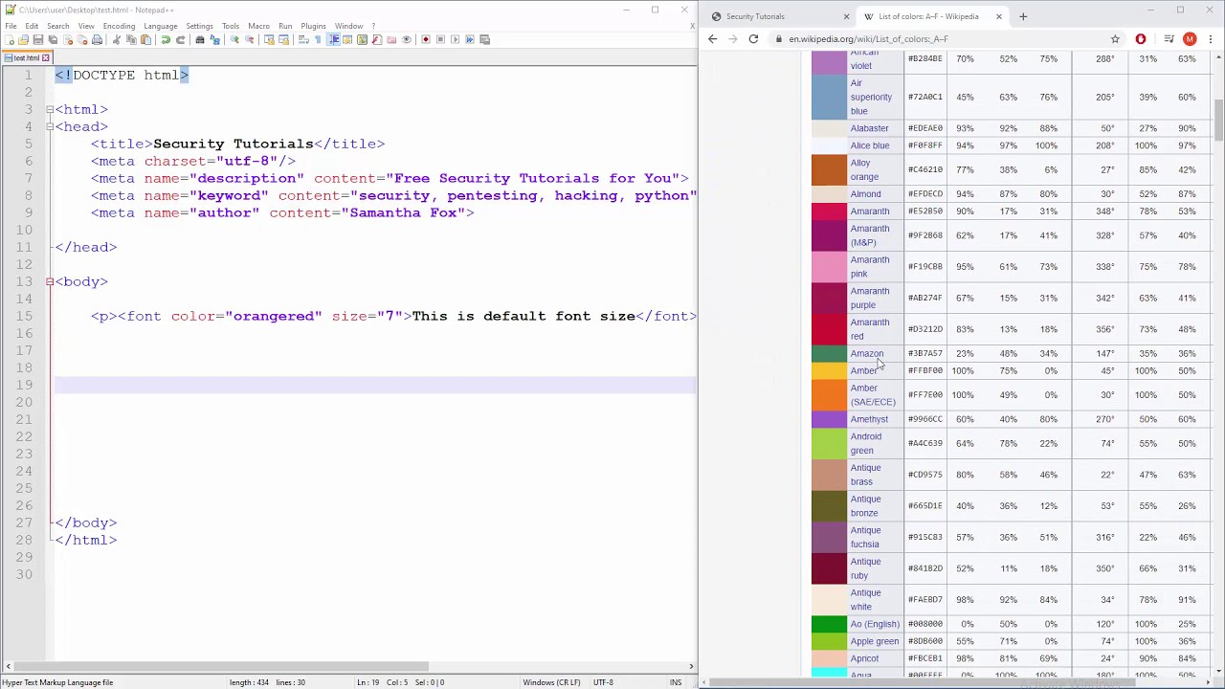
Task: Toggle file monitoring eye icon
Action: point(407,39)
